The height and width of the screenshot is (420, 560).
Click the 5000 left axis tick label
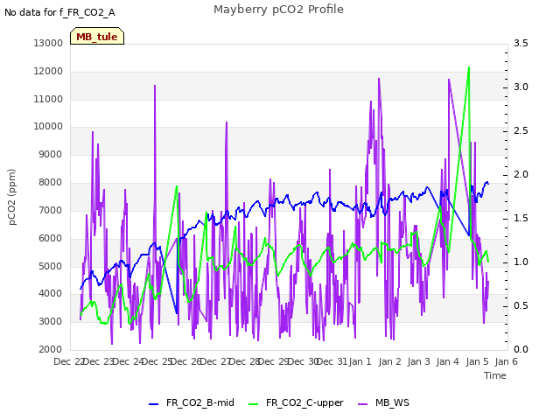pos(51,266)
